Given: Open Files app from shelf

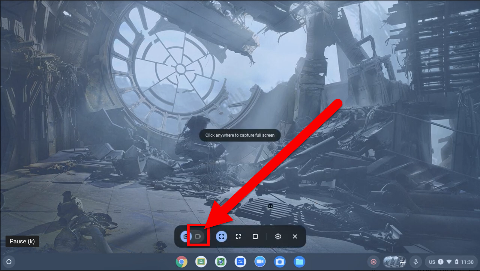Looking at the screenshot, I should (299, 262).
